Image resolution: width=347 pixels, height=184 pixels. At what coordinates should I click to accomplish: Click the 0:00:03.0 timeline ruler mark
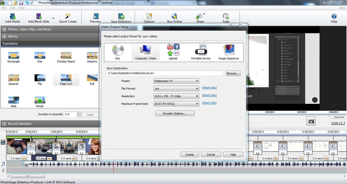[x=31, y=132]
